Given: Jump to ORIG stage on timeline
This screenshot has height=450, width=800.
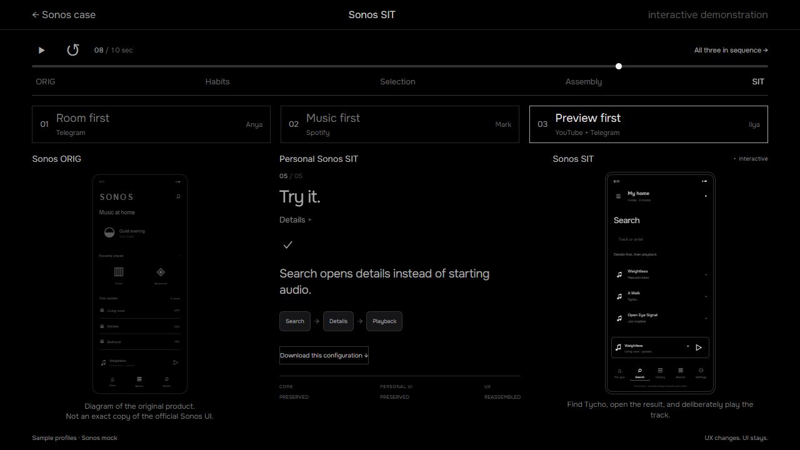Looking at the screenshot, I should pos(45,82).
